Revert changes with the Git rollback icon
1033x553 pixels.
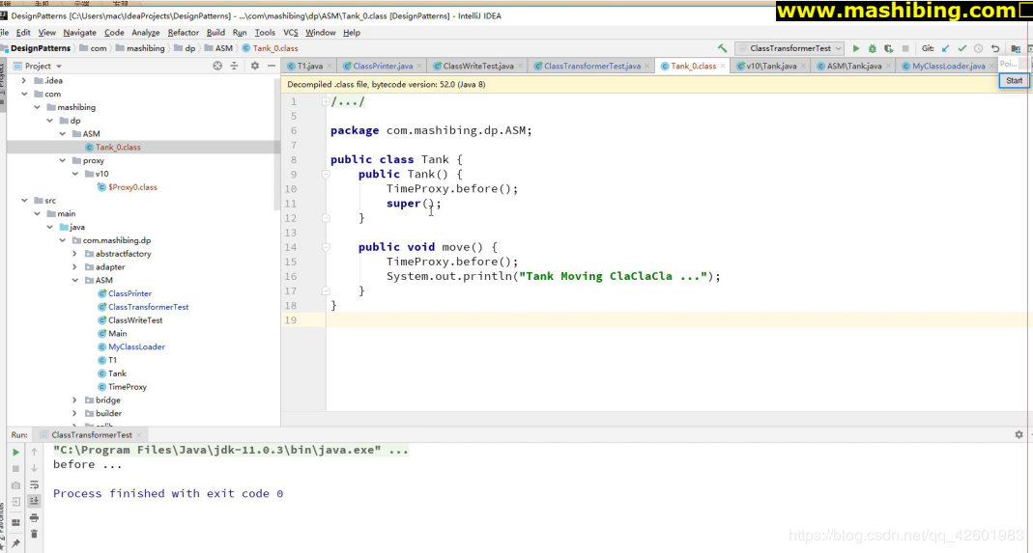point(994,48)
